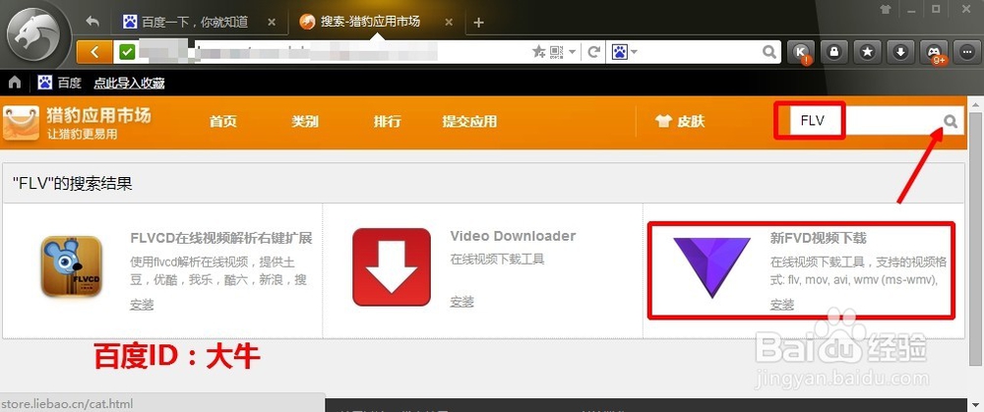
Task: Open the K account icon with alert
Action: [x=801, y=53]
